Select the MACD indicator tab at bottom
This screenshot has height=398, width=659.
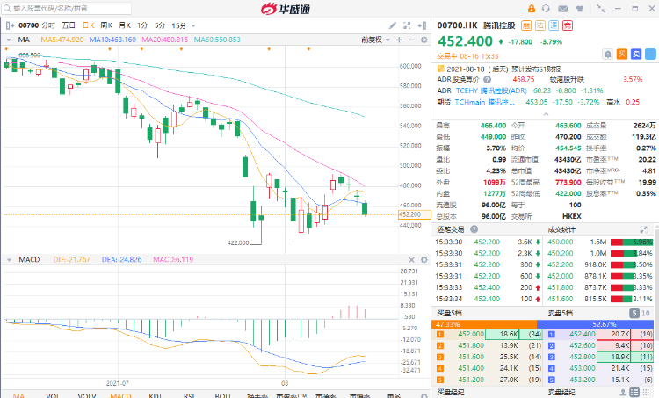pos(120,395)
